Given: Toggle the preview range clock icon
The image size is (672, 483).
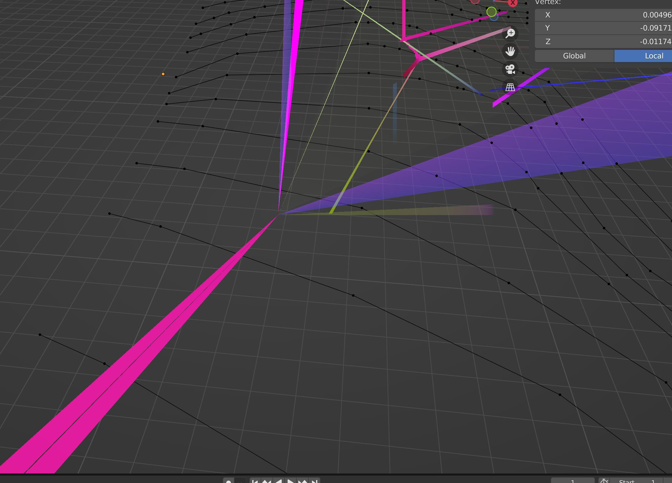Looking at the screenshot, I should pyautogui.click(x=604, y=481).
